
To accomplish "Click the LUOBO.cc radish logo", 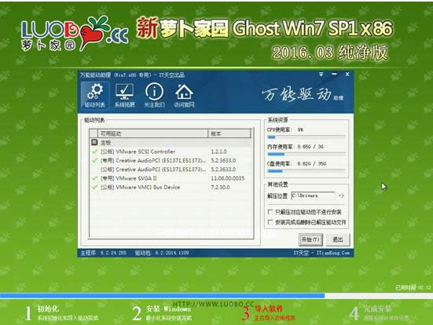I will [75, 34].
